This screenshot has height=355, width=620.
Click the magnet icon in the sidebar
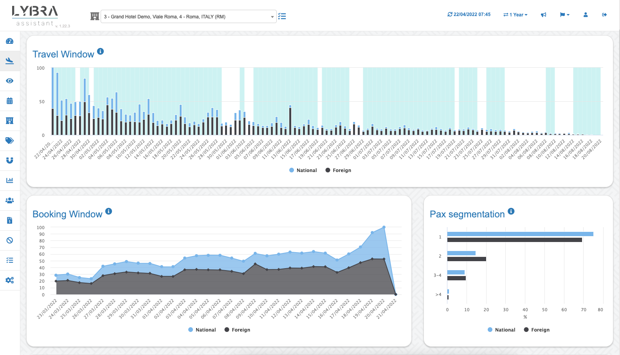pos(10,160)
